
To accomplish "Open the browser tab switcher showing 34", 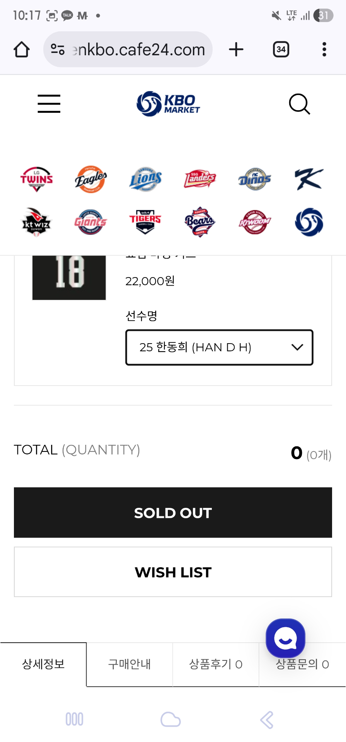I will point(281,49).
